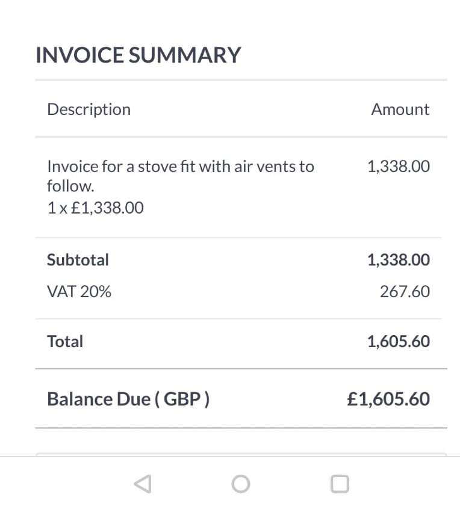Select the Total label
Image resolution: width=460 pixels, height=512 pixels.
click(65, 342)
